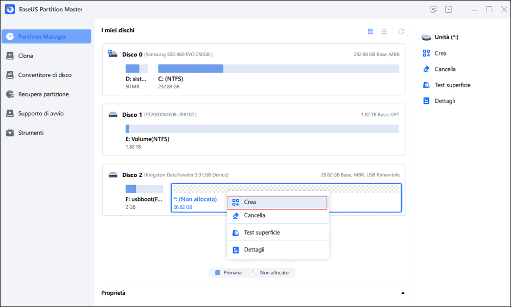
Task: Select the E: Volume(NTFS) partition bar
Action: point(262,129)
